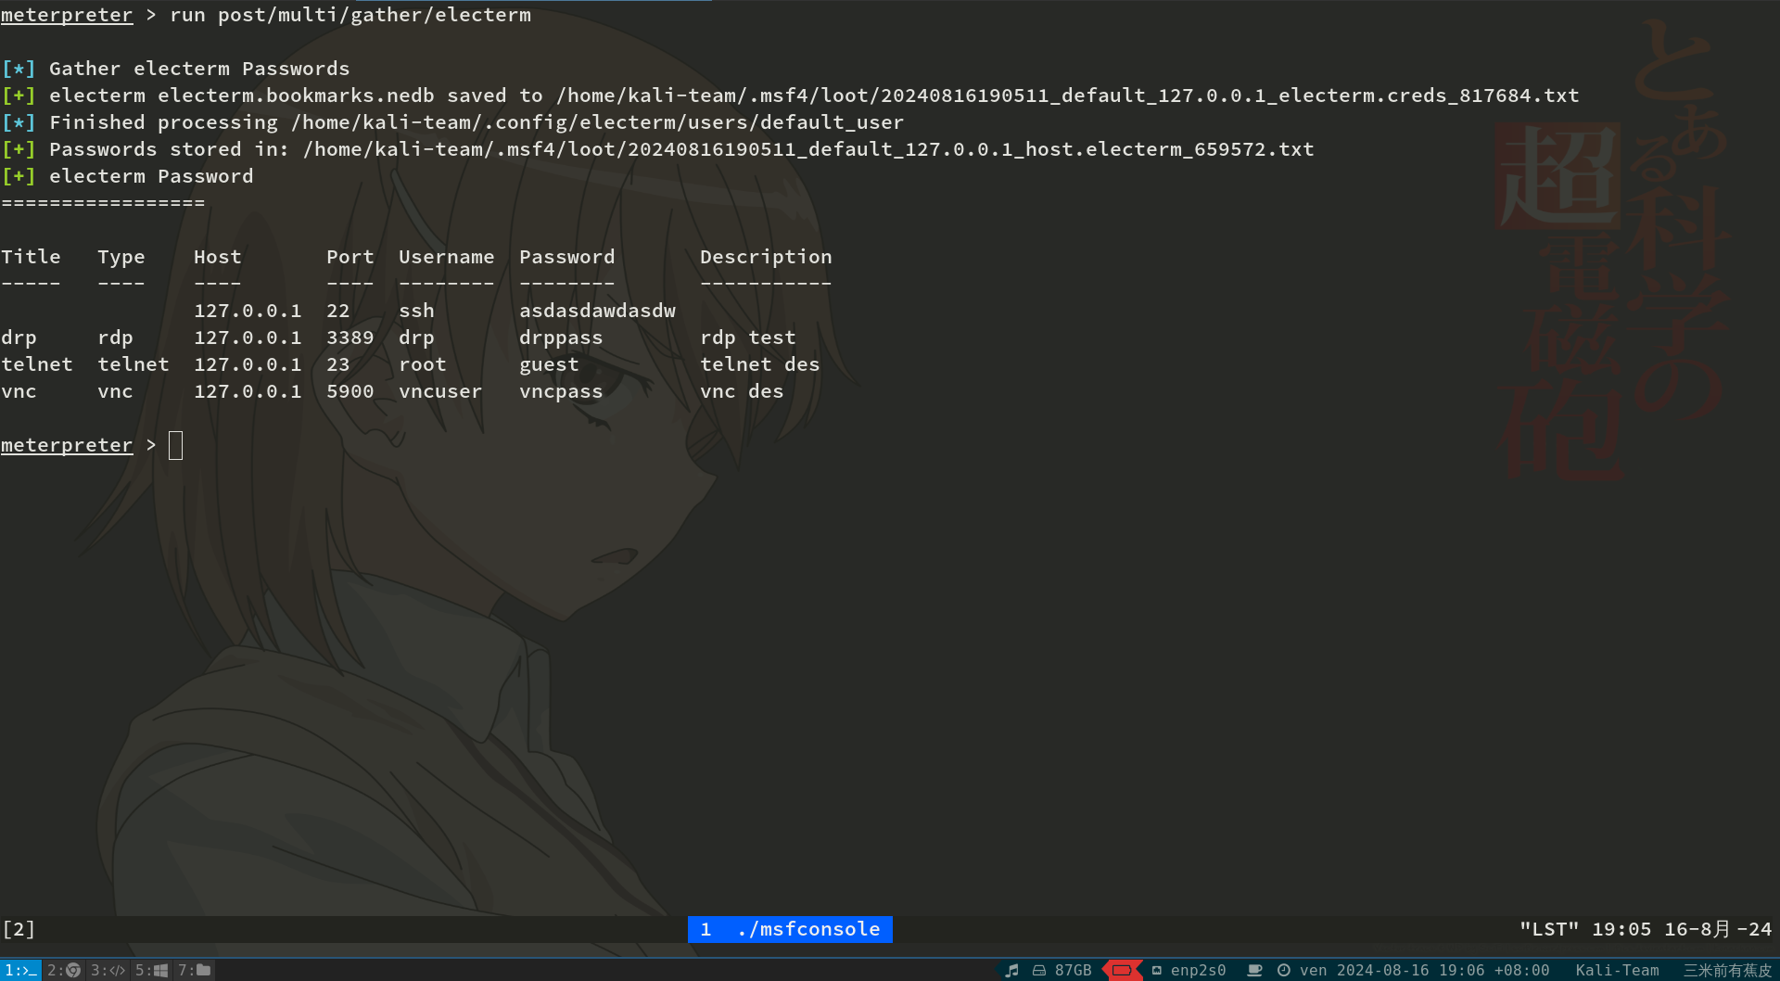Click the meterpreter prompt input cursor
The height and width of the screenshot is (981, 1780).
coord(175,445)
